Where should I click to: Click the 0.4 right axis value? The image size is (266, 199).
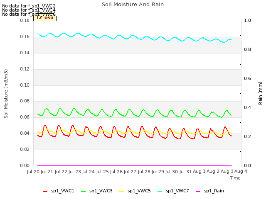pos(247,108)
